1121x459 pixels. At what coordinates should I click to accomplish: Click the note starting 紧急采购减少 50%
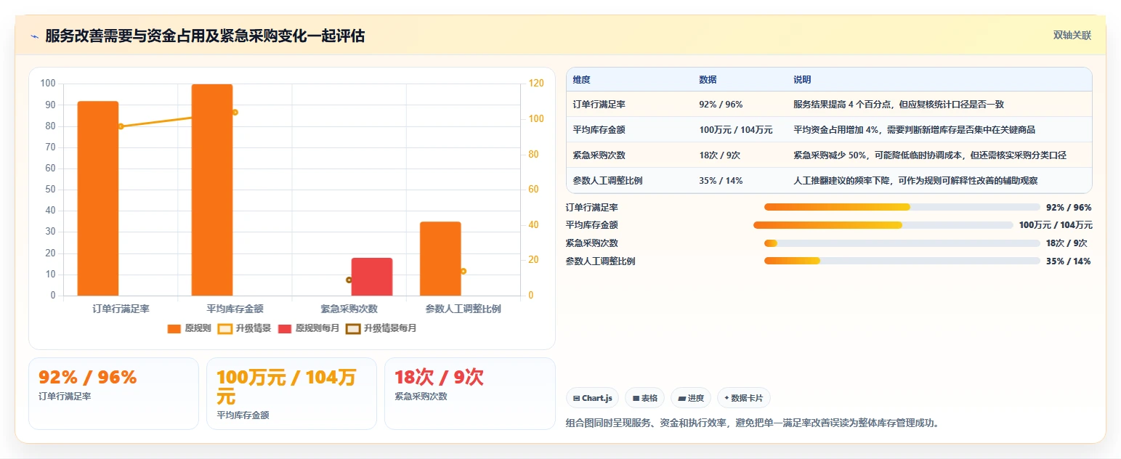[x=930, y=155]
